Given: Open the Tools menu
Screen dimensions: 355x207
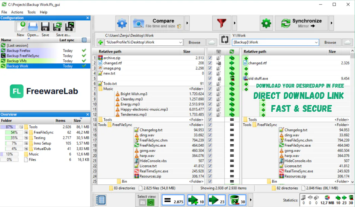Looking at the screenshot, I should [31, 12].
